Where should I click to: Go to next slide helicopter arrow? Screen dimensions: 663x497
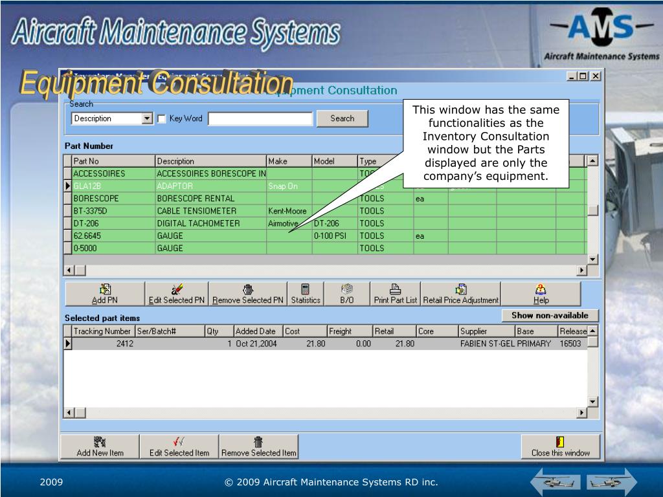point(612,481)
